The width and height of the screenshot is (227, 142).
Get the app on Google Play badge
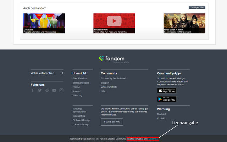pyautogui.click(x=167, y=99)
